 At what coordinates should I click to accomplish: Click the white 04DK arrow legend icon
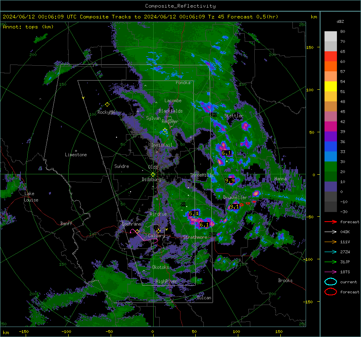pyautogui.click(x=331, y=232)
